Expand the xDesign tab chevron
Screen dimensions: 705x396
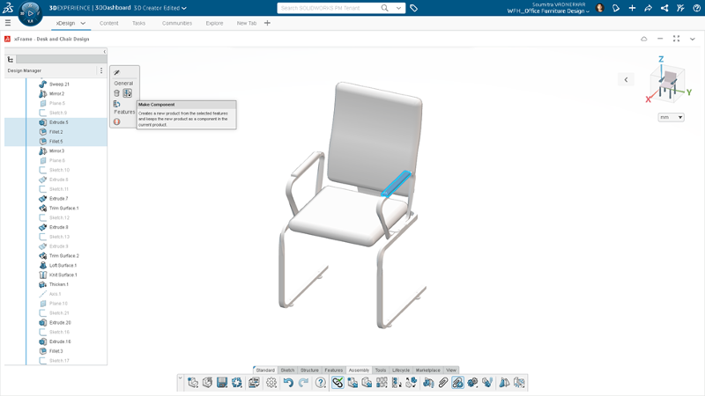[83, 24]
